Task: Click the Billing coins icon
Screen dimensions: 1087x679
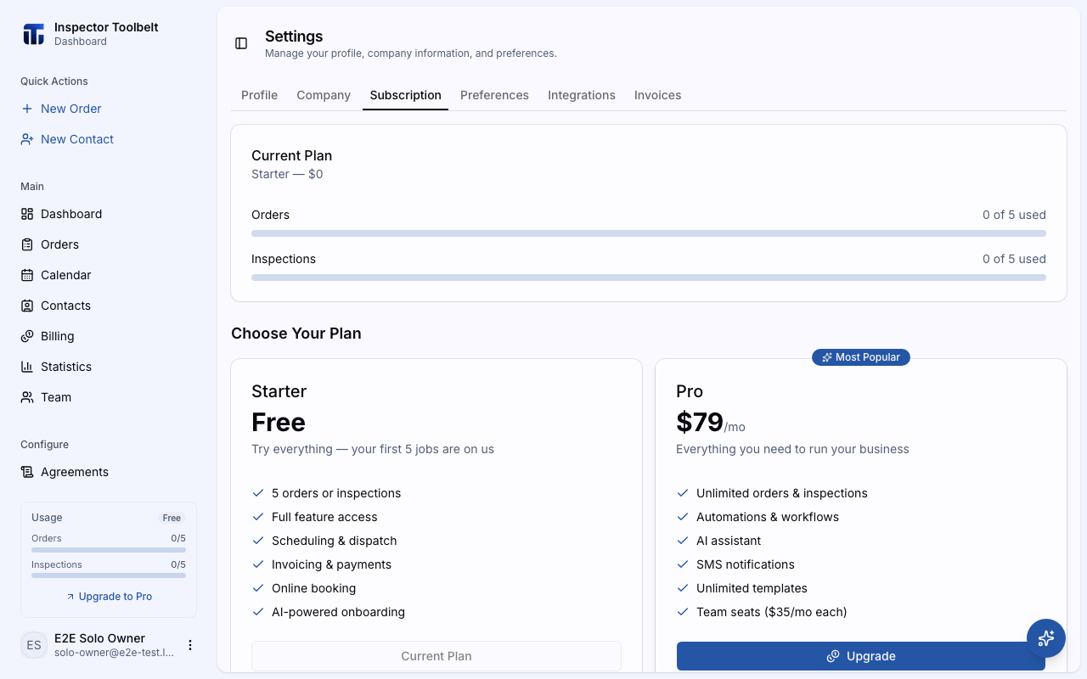Action: point(27,336)
